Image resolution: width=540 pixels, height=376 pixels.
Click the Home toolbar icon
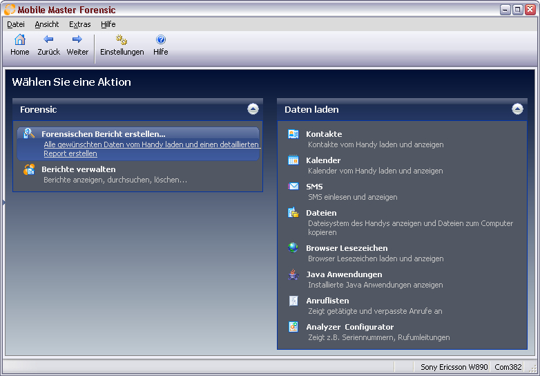19,40
